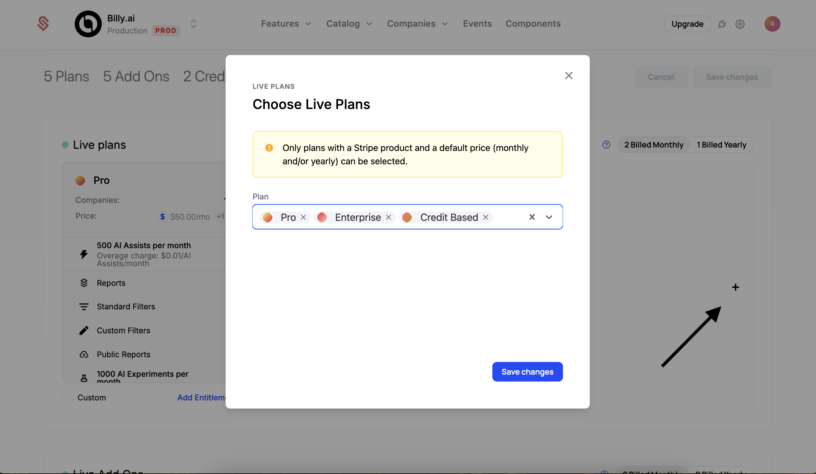816x474 pixels.
Task: Remove the Enterprise plan chip
Action: [x=389, y=217]
